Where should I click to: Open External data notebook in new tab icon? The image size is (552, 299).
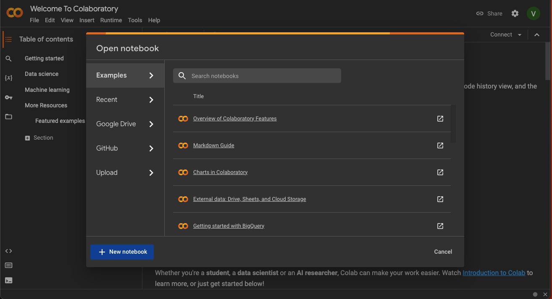[x=440, y=199]
